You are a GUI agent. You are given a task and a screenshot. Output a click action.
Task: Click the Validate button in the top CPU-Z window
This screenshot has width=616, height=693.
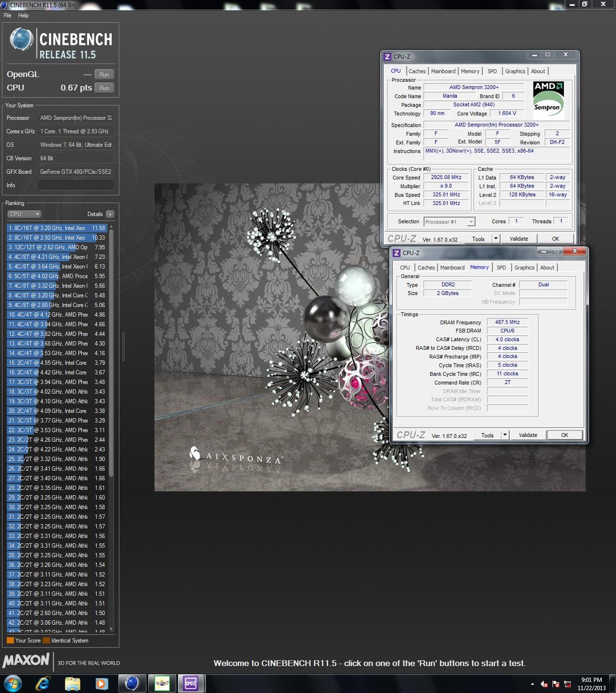point(519,239)
